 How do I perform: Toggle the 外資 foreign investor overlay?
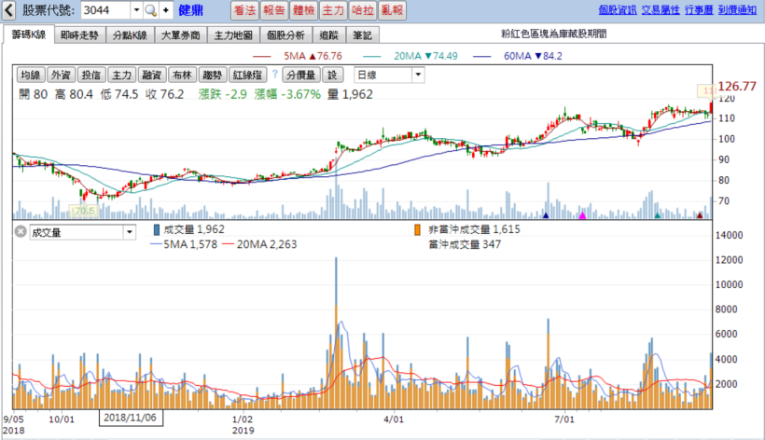coord(61,75)
